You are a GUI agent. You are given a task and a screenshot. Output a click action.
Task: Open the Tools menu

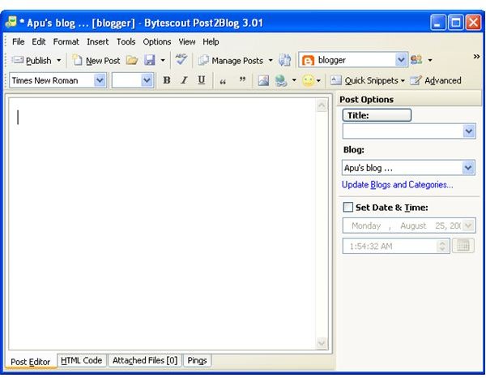click(x=126, y=41)
